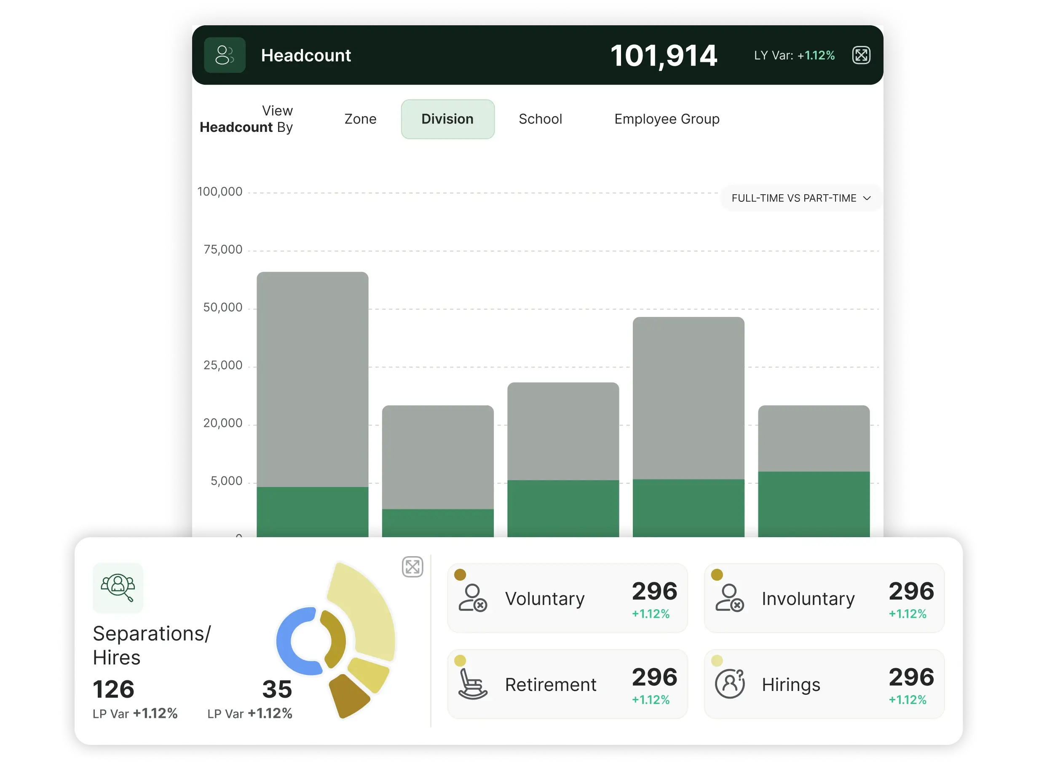Click the Headcount people icon

pyautogui.click(x=225, y=55)
